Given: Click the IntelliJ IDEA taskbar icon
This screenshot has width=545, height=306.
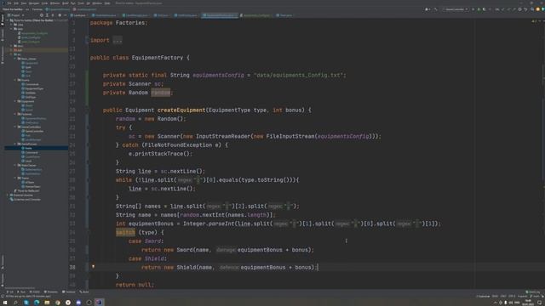Looking at the screenshot, I should point(100,303).
